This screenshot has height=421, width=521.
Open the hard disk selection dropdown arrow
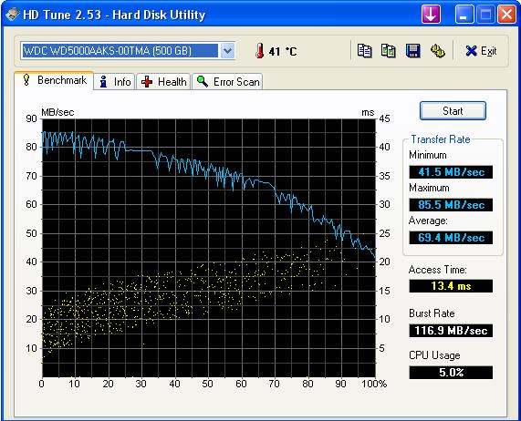(227, 51)
